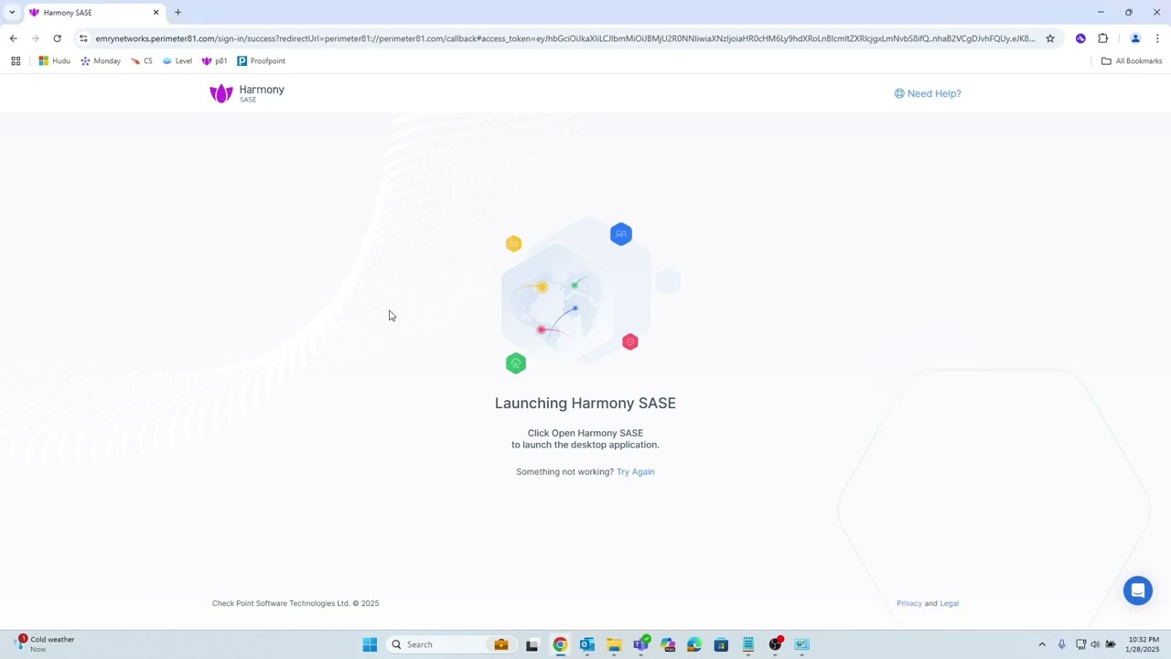Open the Monday bookmark
Screen dimensions: 1171x659
(101, 61)
